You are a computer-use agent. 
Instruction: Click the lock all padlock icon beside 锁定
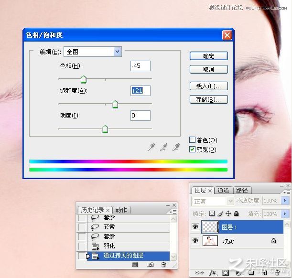tap(236, 214)
